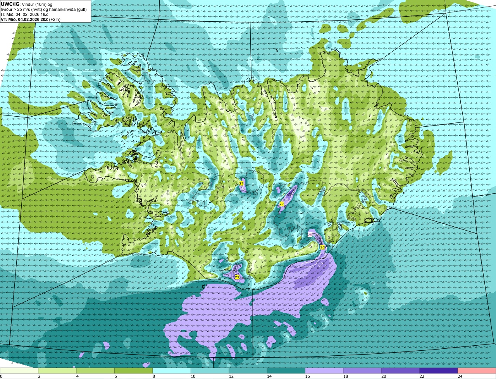Click the '2' tick label on color scale
This screenshot has height=379, width=496.
click(x=39, y=376)
